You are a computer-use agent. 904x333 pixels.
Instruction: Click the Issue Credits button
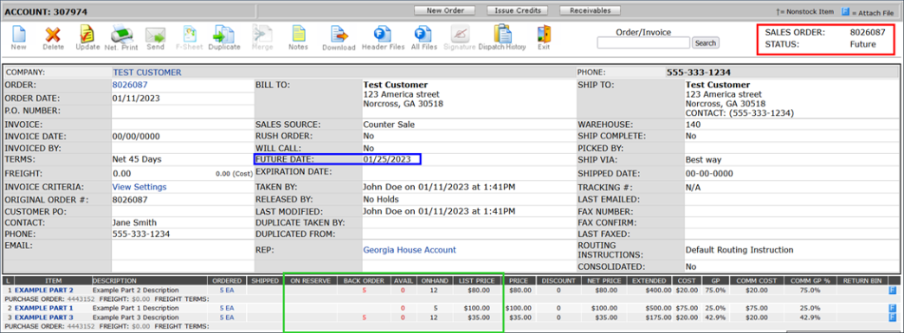pos(517,10)
